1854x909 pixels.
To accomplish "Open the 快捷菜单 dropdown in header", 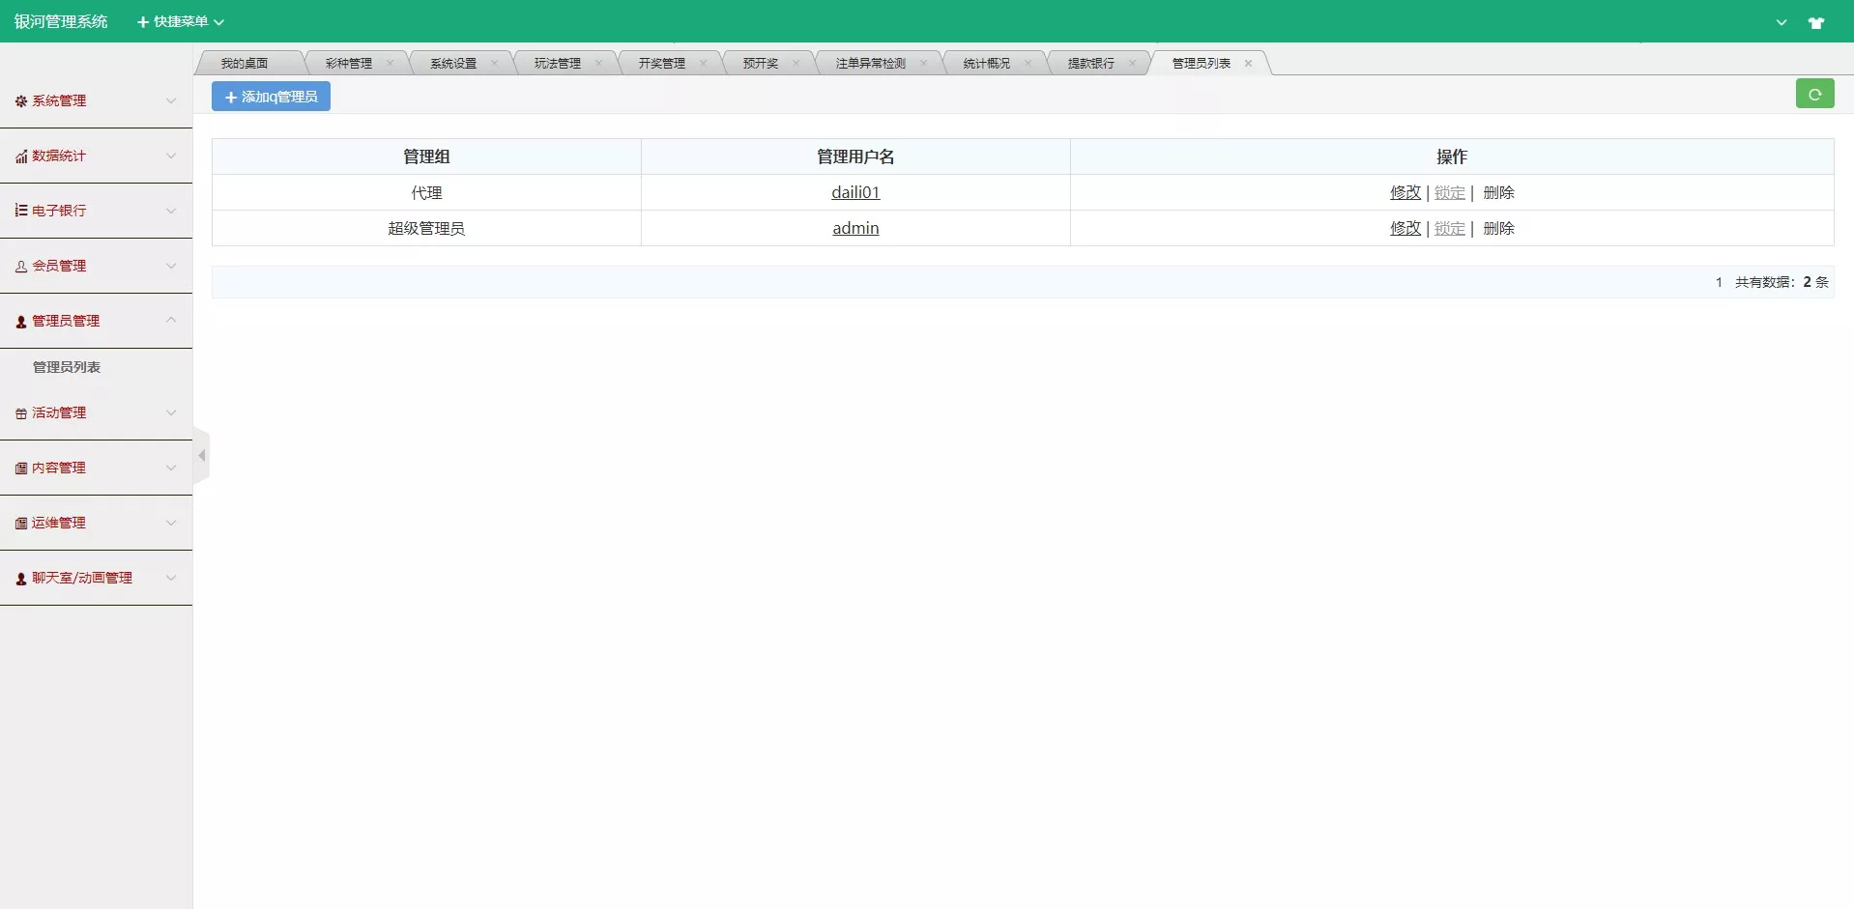I will [179, 21].
